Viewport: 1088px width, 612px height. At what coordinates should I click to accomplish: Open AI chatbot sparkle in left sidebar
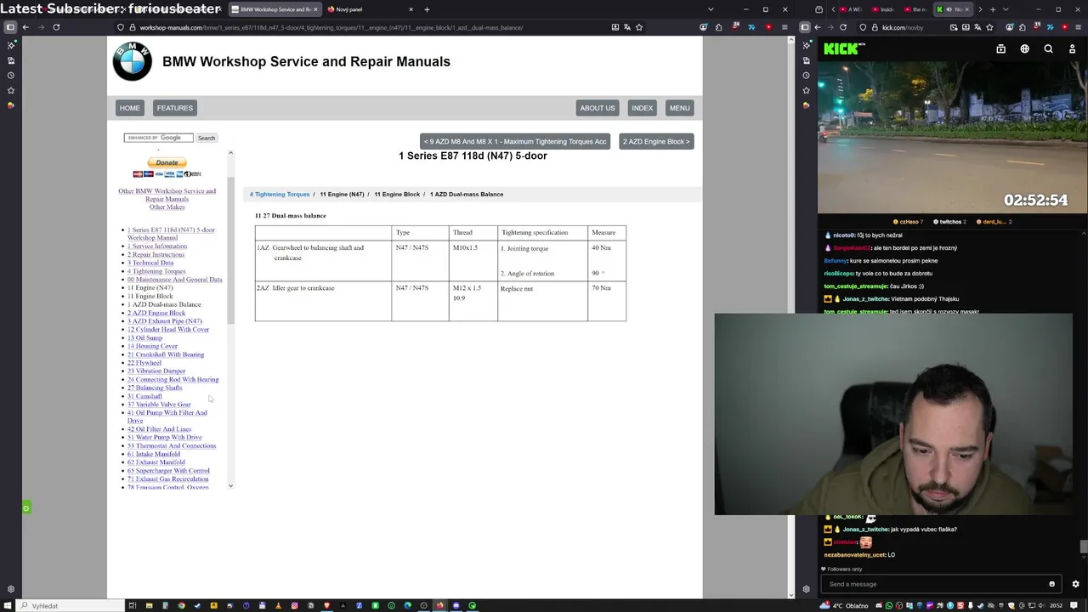pos(10,45)
